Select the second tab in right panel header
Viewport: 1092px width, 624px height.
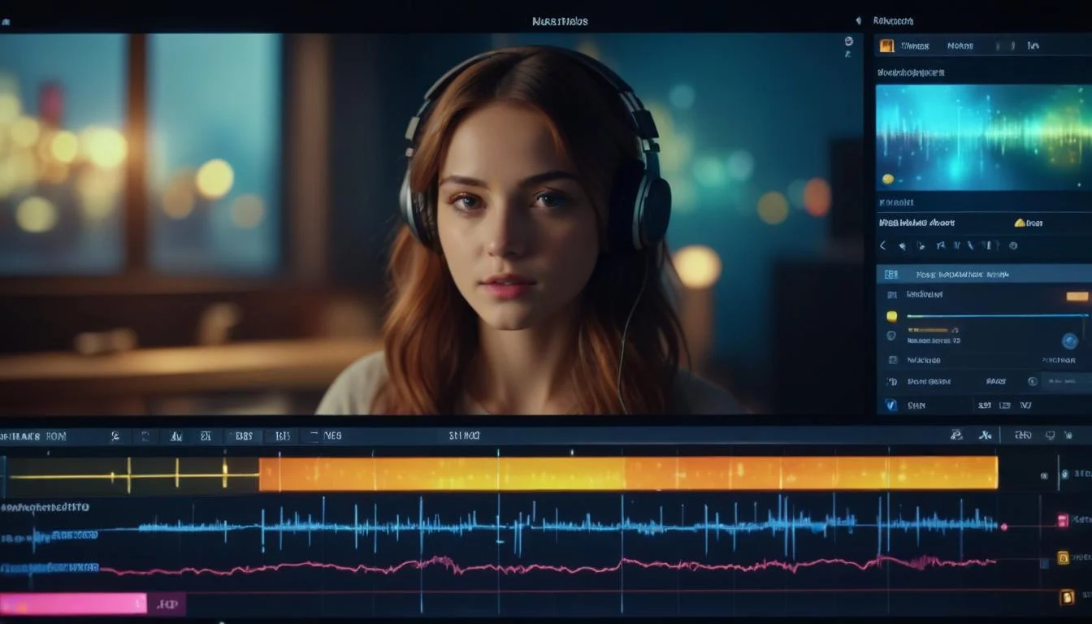tap(960, 46)
